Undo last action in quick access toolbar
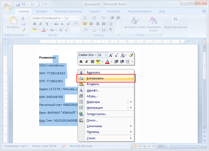209x151 pixels. click(24, 4)
